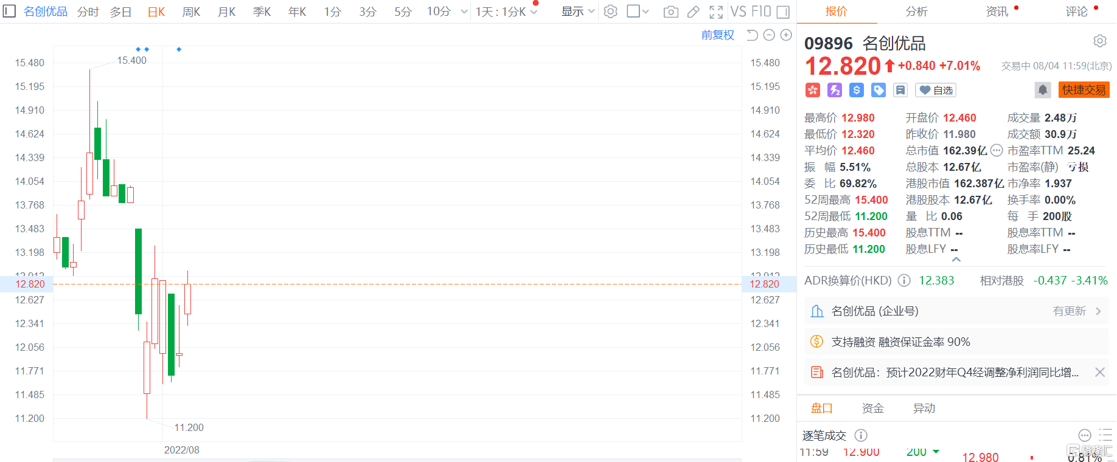Select 季K quarterly candlestick tab
1117x462 pixels.
pos(262,12)
